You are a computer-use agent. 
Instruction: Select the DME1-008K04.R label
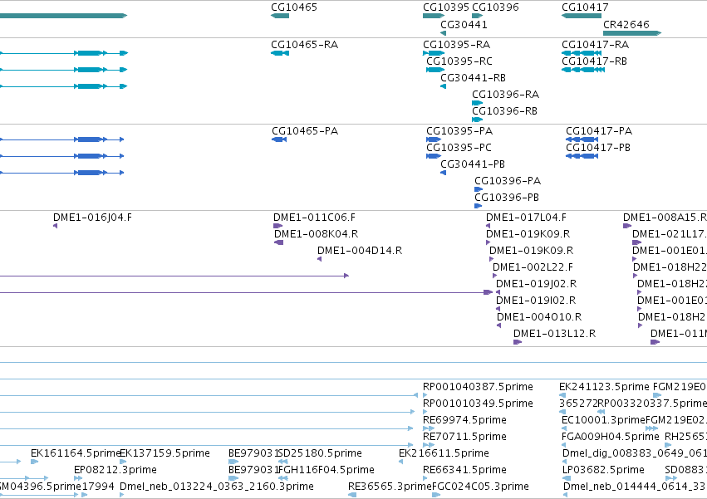pyautogui.click(x=316, y=234)
